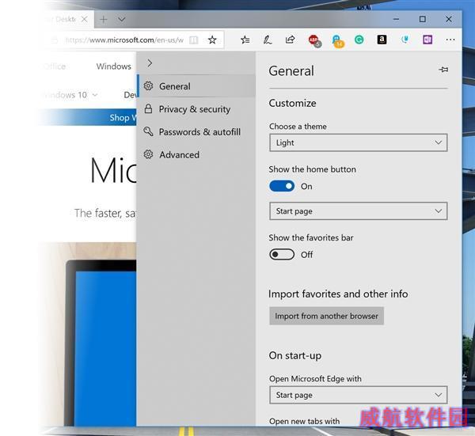Screen dimensions: 475x436
Task: Click the Passwords key icon
Action: click(148, 131)
